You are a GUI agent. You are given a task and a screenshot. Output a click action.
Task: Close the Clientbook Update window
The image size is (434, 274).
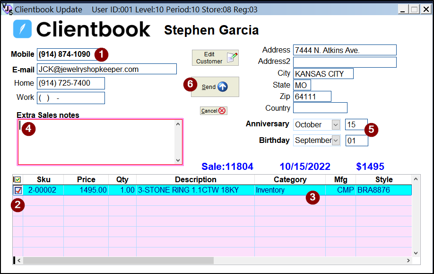[426, 9]
